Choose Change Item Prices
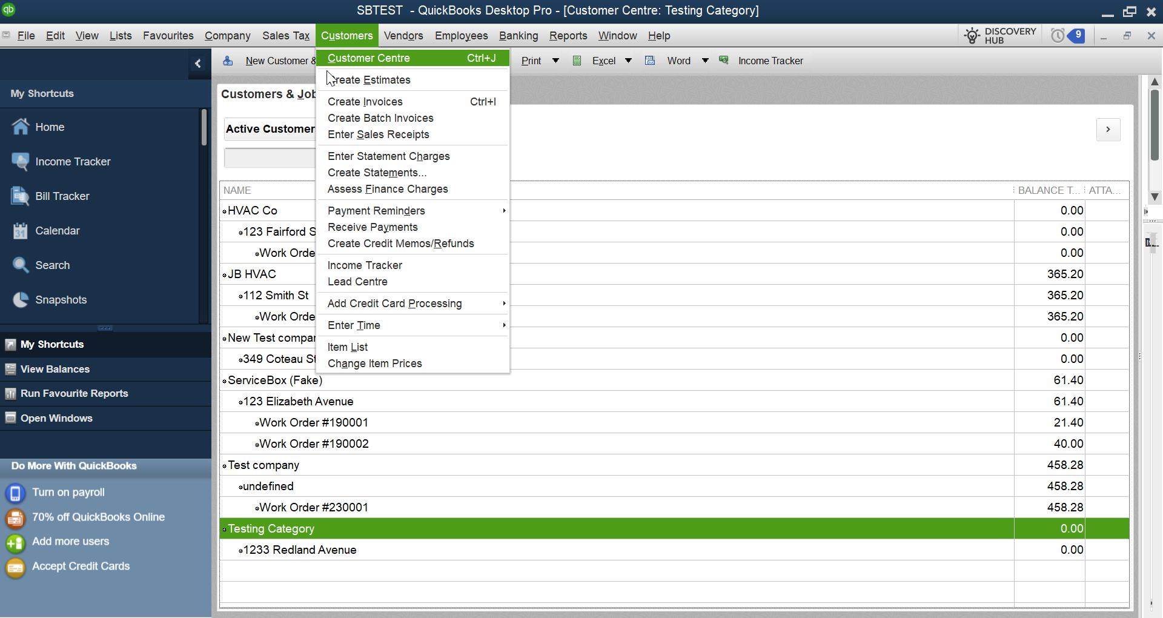 click(413, 364)
